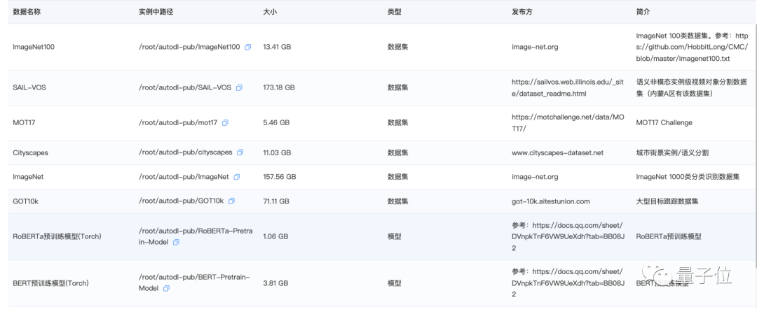Select the GOT10k dataset name
The height and width of the screenshot is (309, 757).
tap(26, 201)
